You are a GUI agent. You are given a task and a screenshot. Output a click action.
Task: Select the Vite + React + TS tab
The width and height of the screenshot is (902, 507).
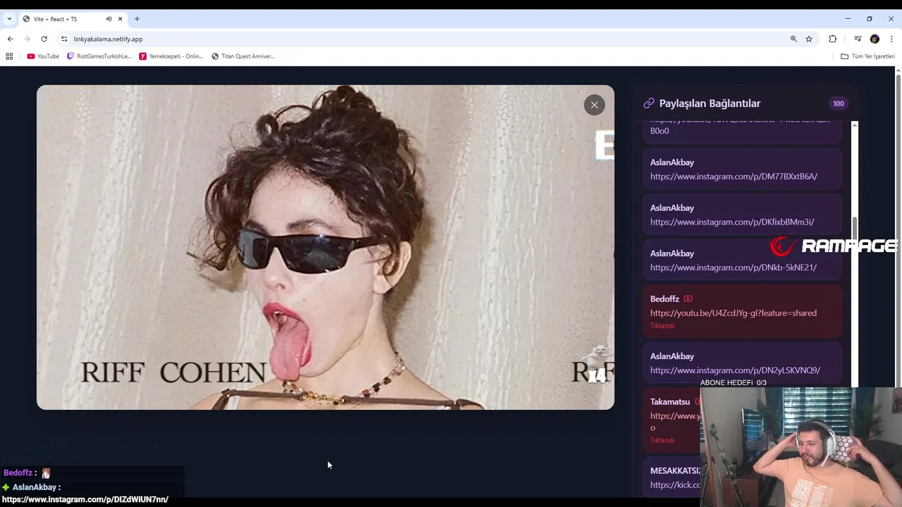pyautogui.click(x=73, y=19)
